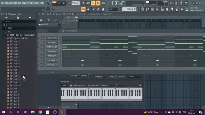The width and height of the screenshot is (205, 115).
Task: Open the TOOLS menu
Action: [x=37, y=3]
